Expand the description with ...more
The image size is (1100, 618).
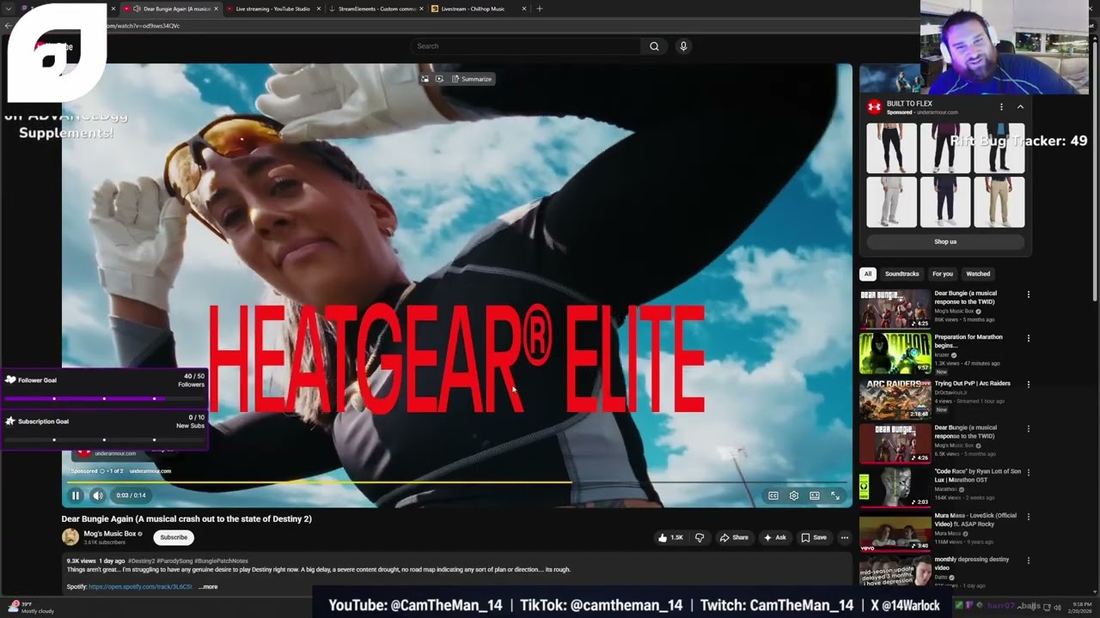tap(208, 587)
